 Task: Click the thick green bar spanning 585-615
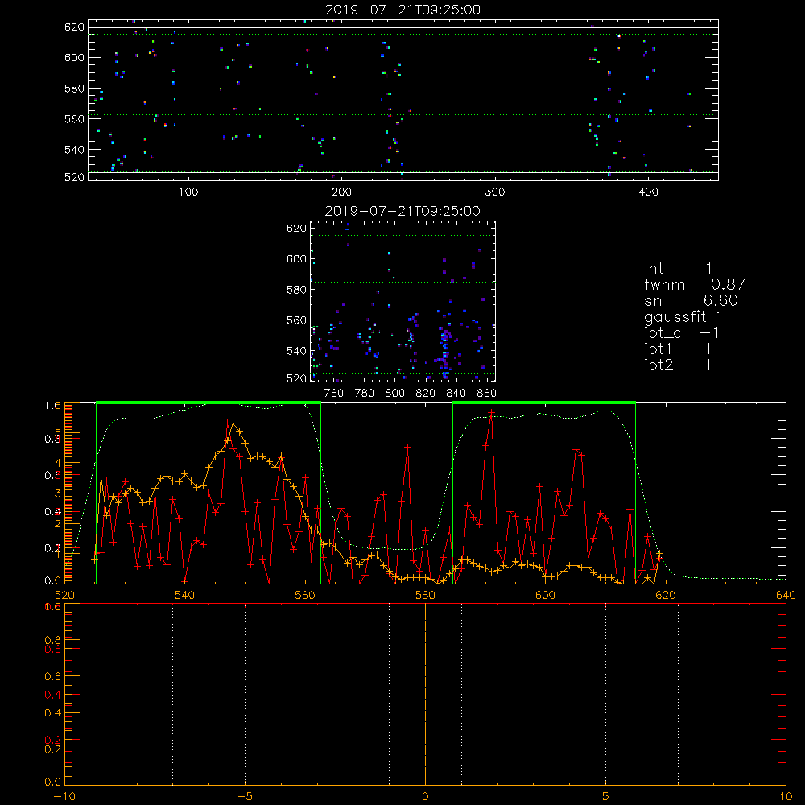click(x=544, y=402)
